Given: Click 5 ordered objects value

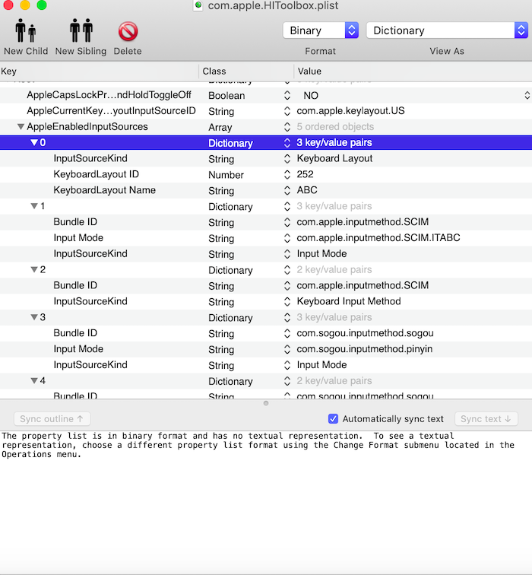Looking at the screenshot, I should (335, 126).
